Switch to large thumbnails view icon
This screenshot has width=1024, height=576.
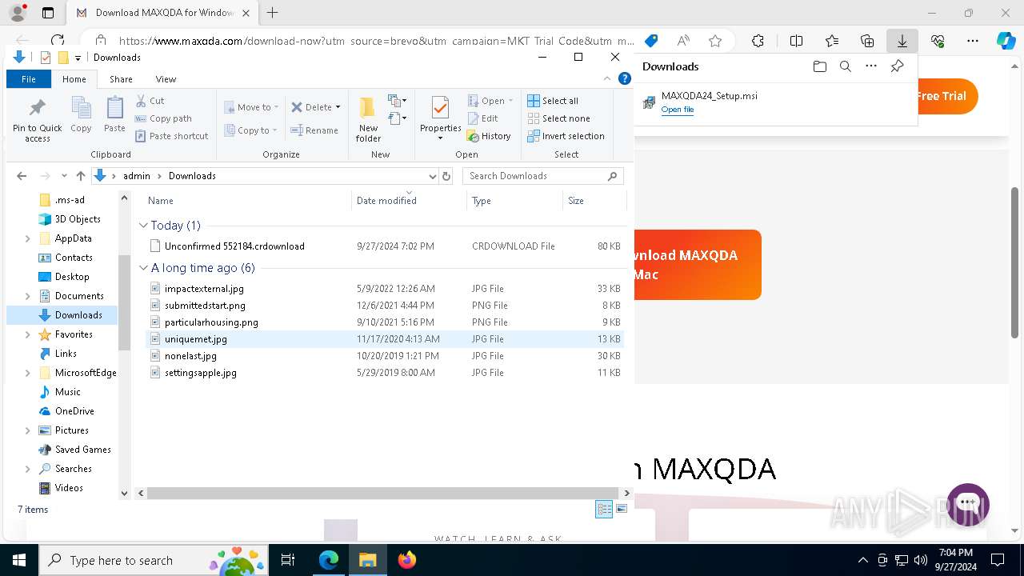pos(622,509)
